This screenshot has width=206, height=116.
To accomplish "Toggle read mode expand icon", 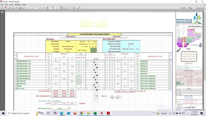I will coord(79,8).
